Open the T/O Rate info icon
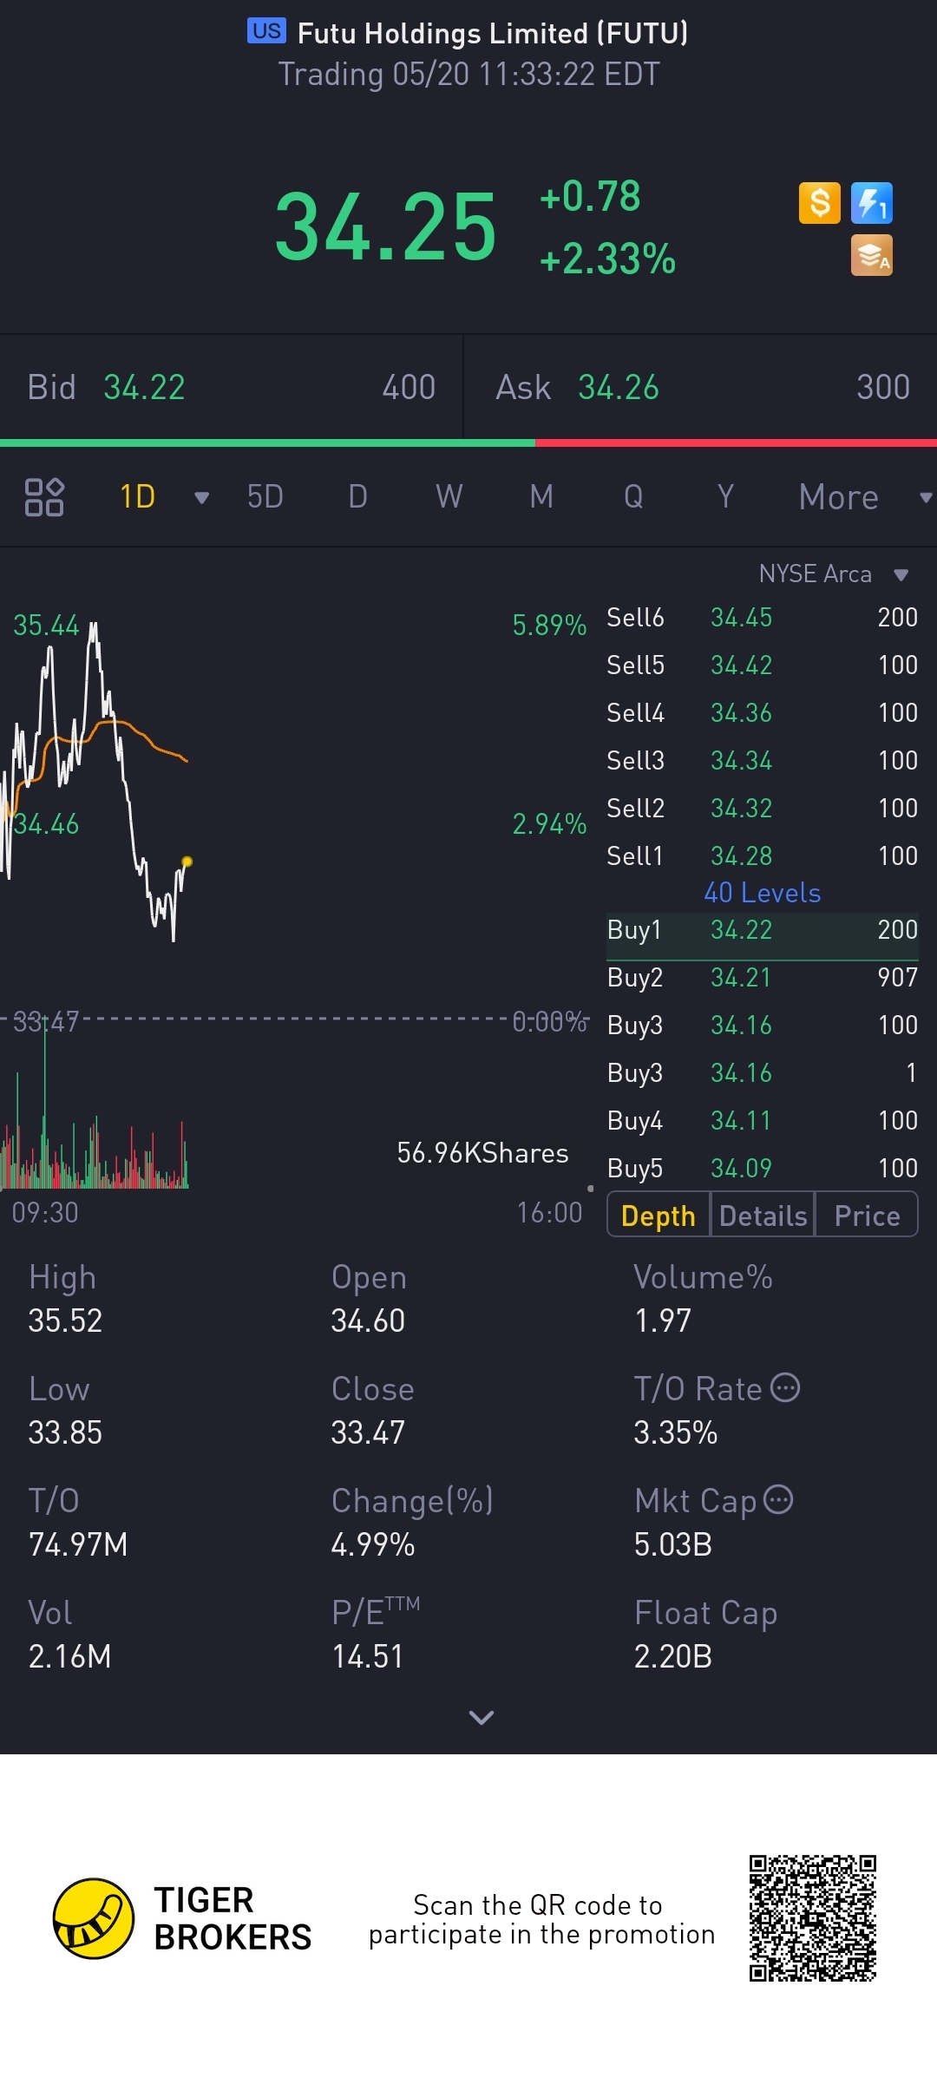This screenshot has height=2084, width=937. 785,1387
